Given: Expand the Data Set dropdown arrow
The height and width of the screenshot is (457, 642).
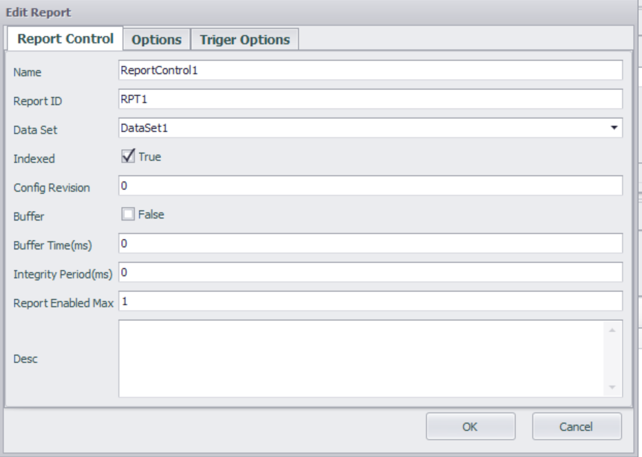Looking at the screenshot, I should pos(614,128).
